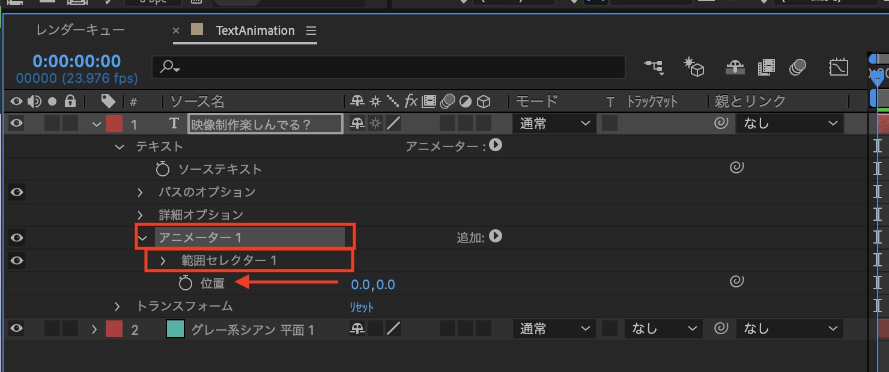The height and width of the screenshot is (372, 889).
Task: Toggle shy switch on layer 2
Action: pyautogui.click(x=357, y=329)
